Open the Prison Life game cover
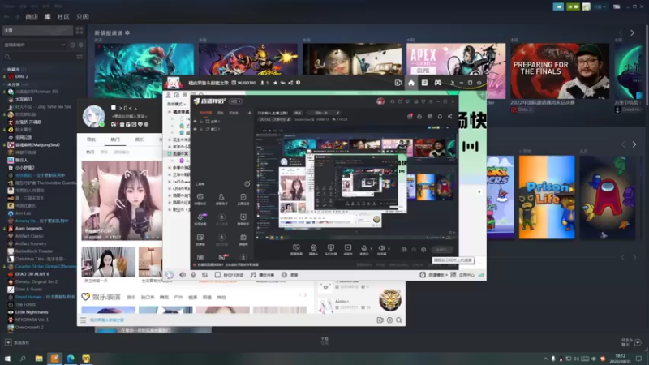649x365 pixels. click(547, 197)
